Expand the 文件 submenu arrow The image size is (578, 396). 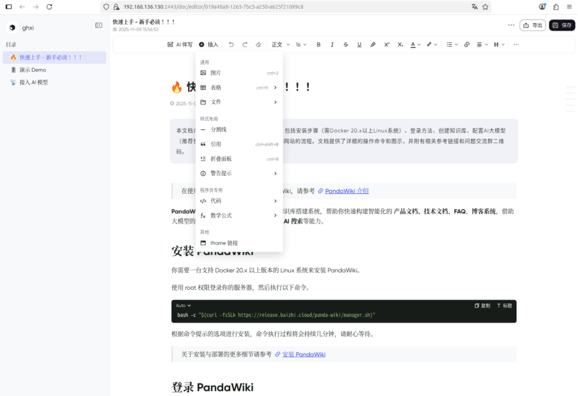tap(276, 102)
